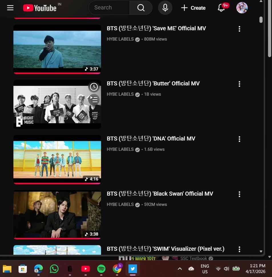Open title BTS 'Black Swan' Official MV
The image size is (272, 277).
(160, 194)
